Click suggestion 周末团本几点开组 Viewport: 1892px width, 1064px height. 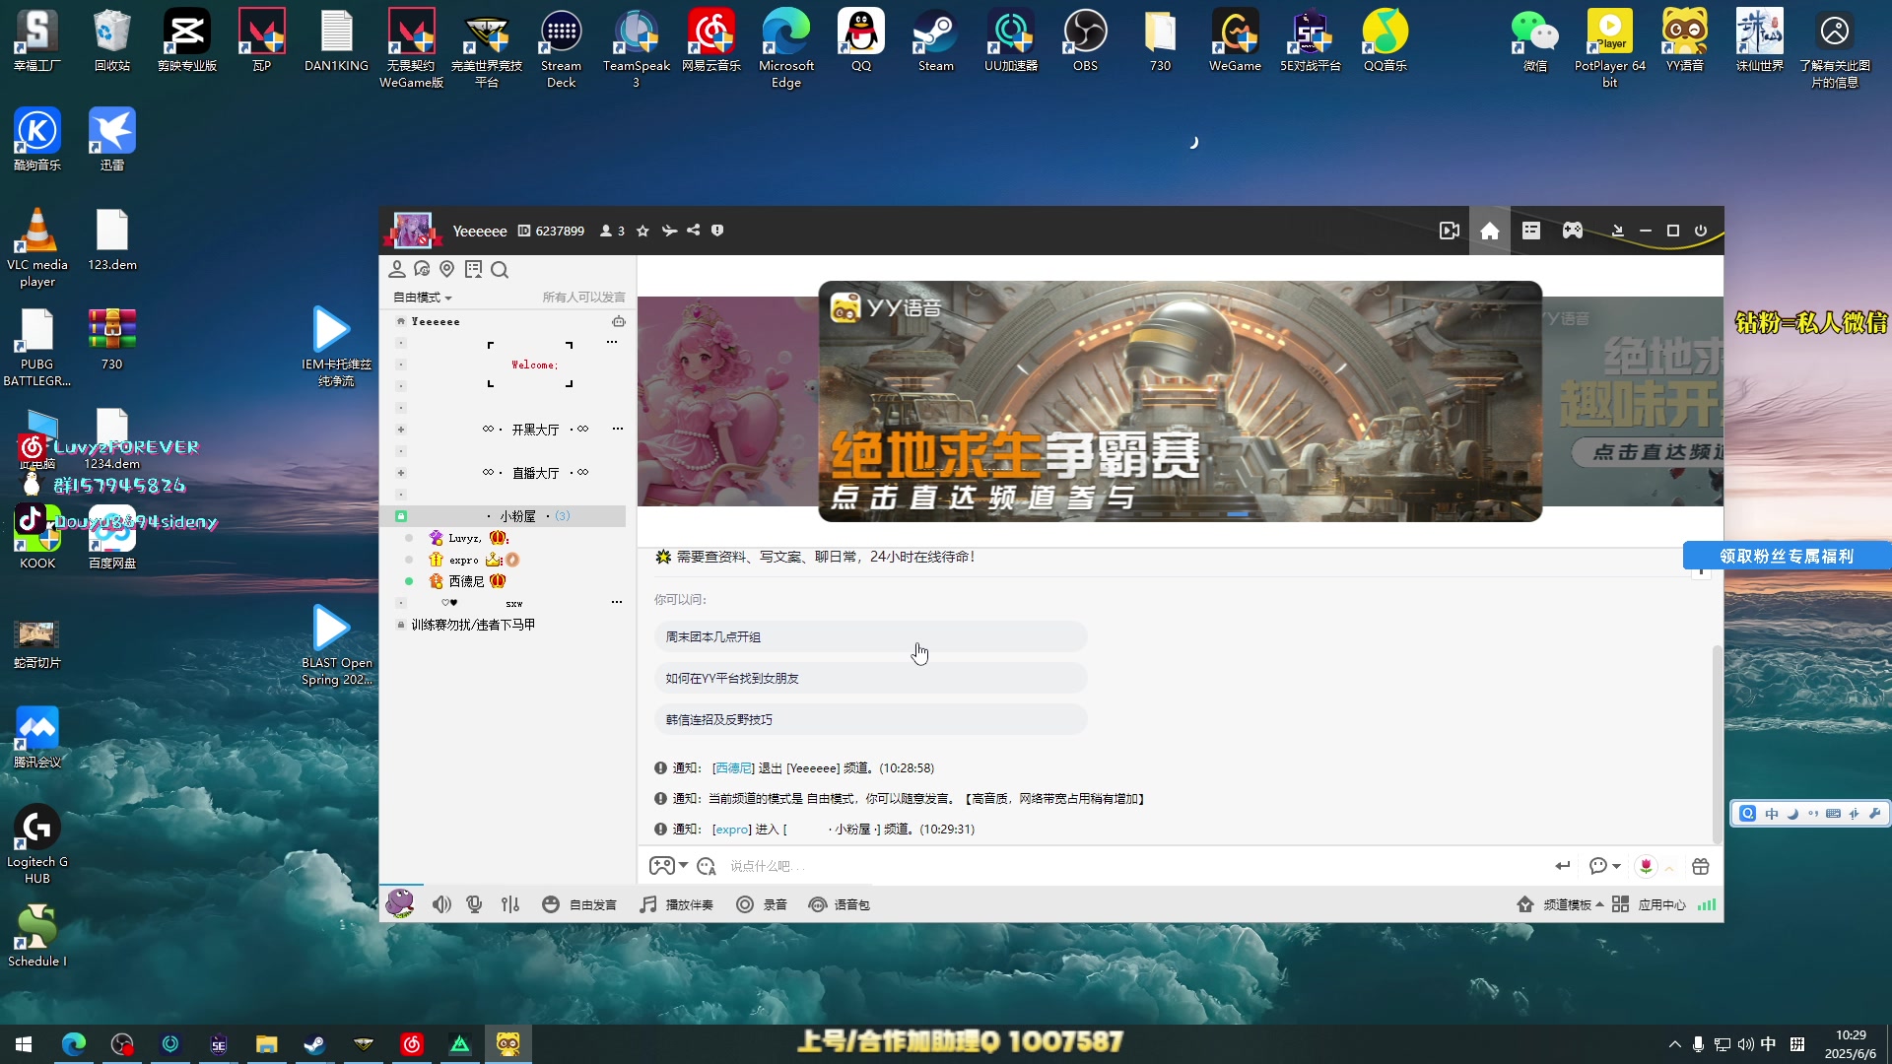point(871,636)
